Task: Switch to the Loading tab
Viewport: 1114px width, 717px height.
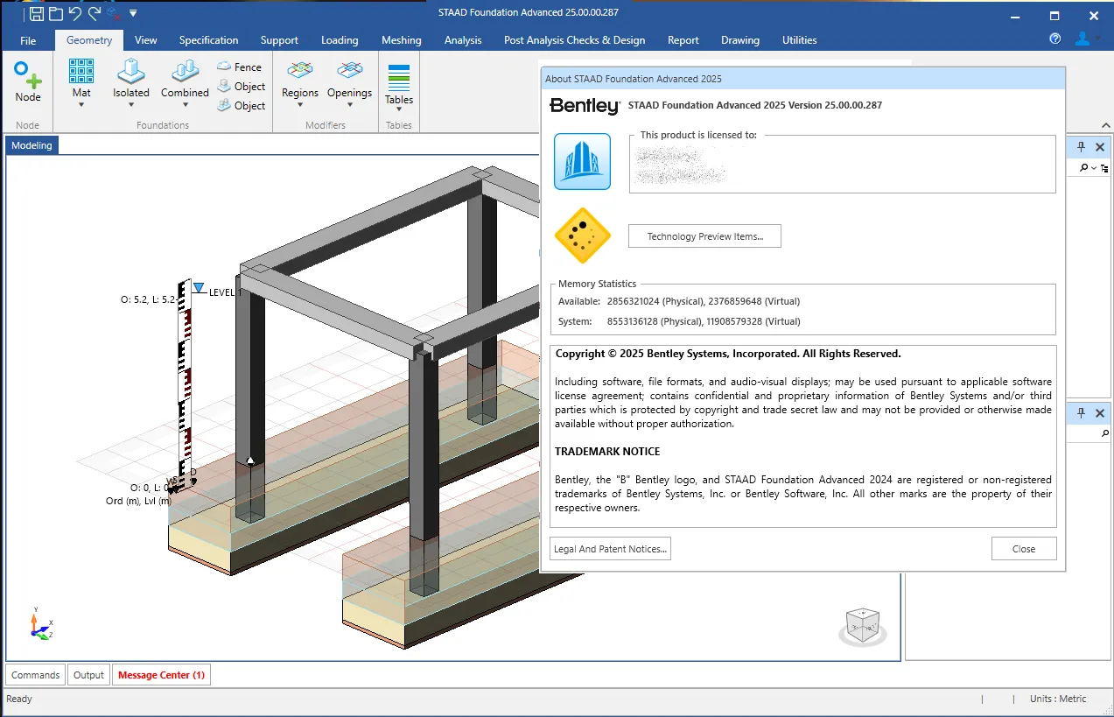Action: [340, 40]
